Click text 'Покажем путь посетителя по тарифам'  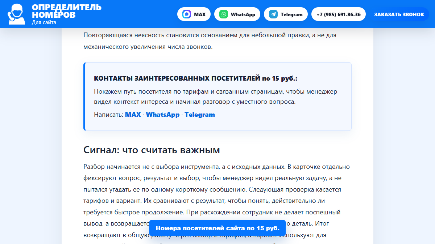[x=216, y=97]
